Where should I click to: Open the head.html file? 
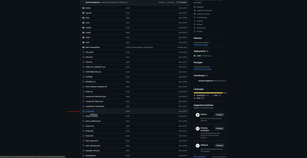(90, 135)
